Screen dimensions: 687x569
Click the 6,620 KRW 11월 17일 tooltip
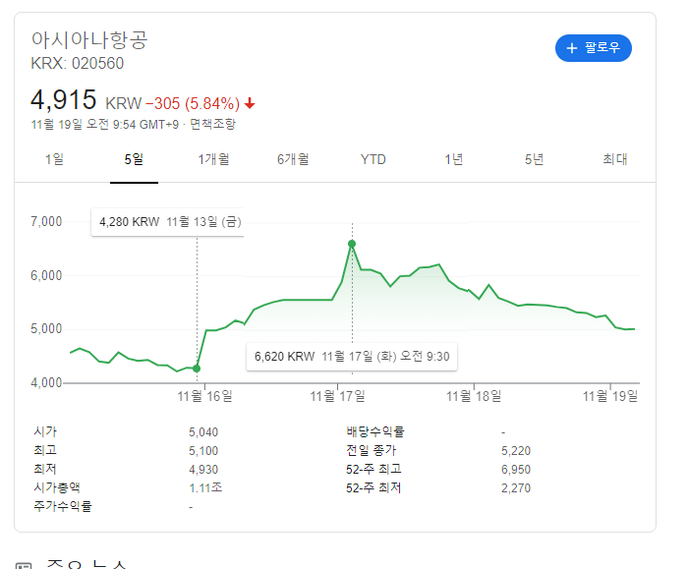coord(352,357)
